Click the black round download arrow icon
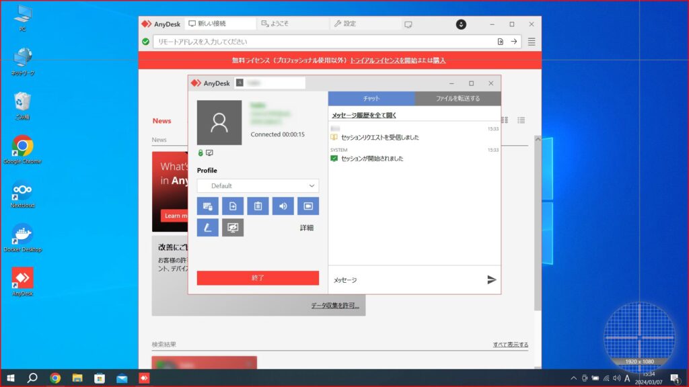The width and height of the screenshot is (689, 387). coord(461,25)
